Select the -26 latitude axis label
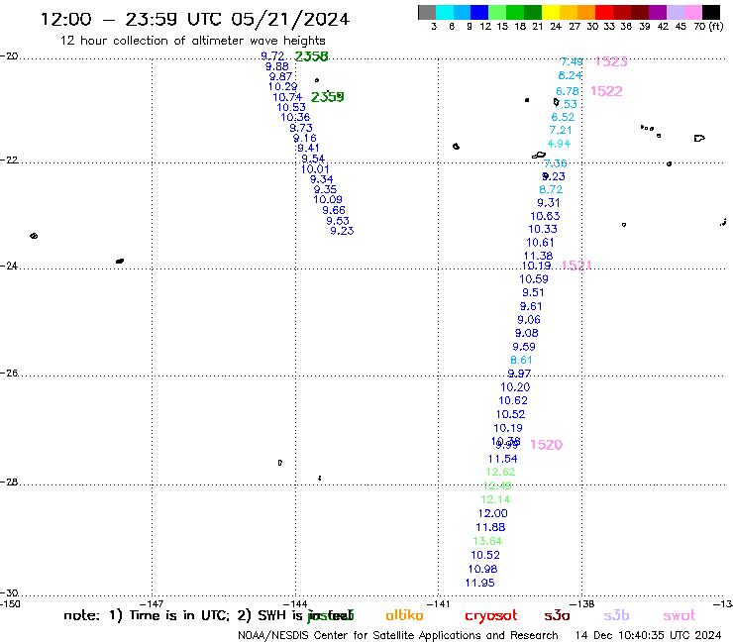The image size is (733, 644). pos(9,374)
